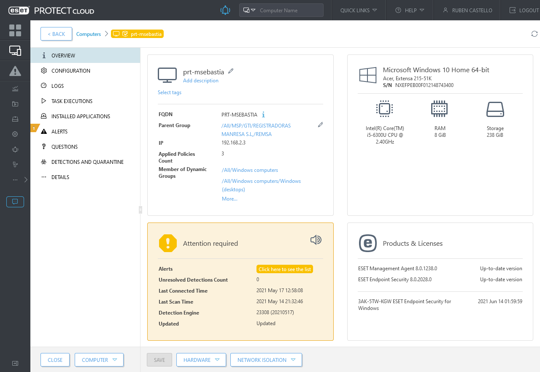Click the prt-msebastia breadcrumb tag

(137, 34)
